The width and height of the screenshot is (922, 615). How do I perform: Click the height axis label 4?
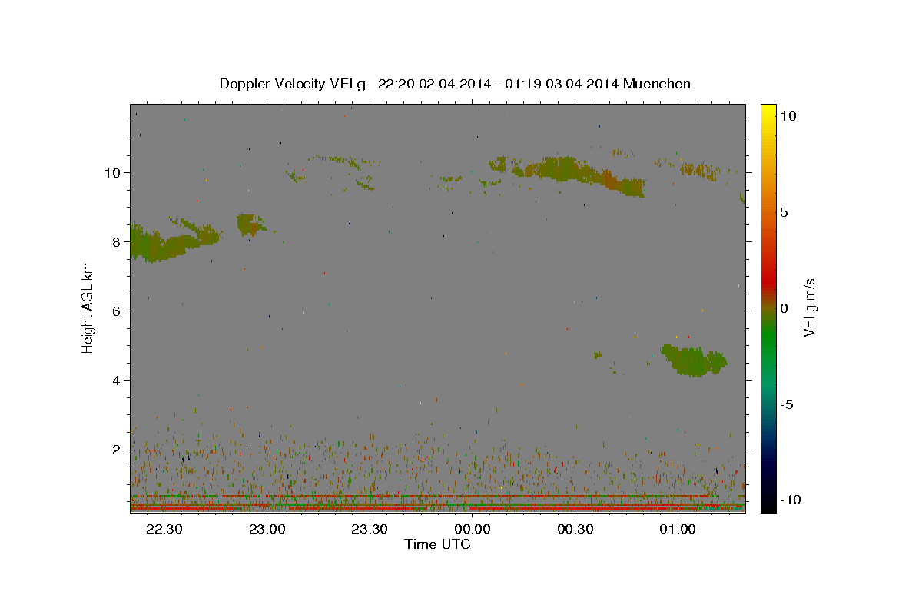point(117,381)
